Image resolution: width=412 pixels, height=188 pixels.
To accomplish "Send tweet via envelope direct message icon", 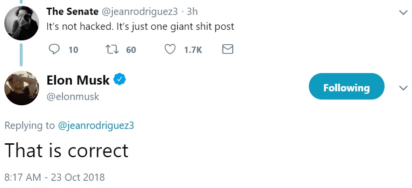I will coord(227,49).
